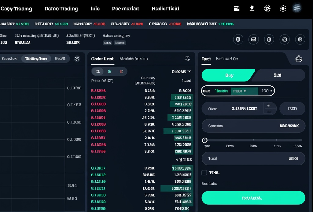Set quantity slider to the last tick
The width and height of the screenshot is (313, 212).
click(301, 140)
